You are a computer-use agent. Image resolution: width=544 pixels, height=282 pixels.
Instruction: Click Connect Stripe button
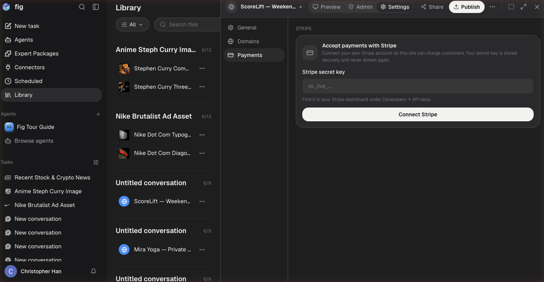(418, 114)
